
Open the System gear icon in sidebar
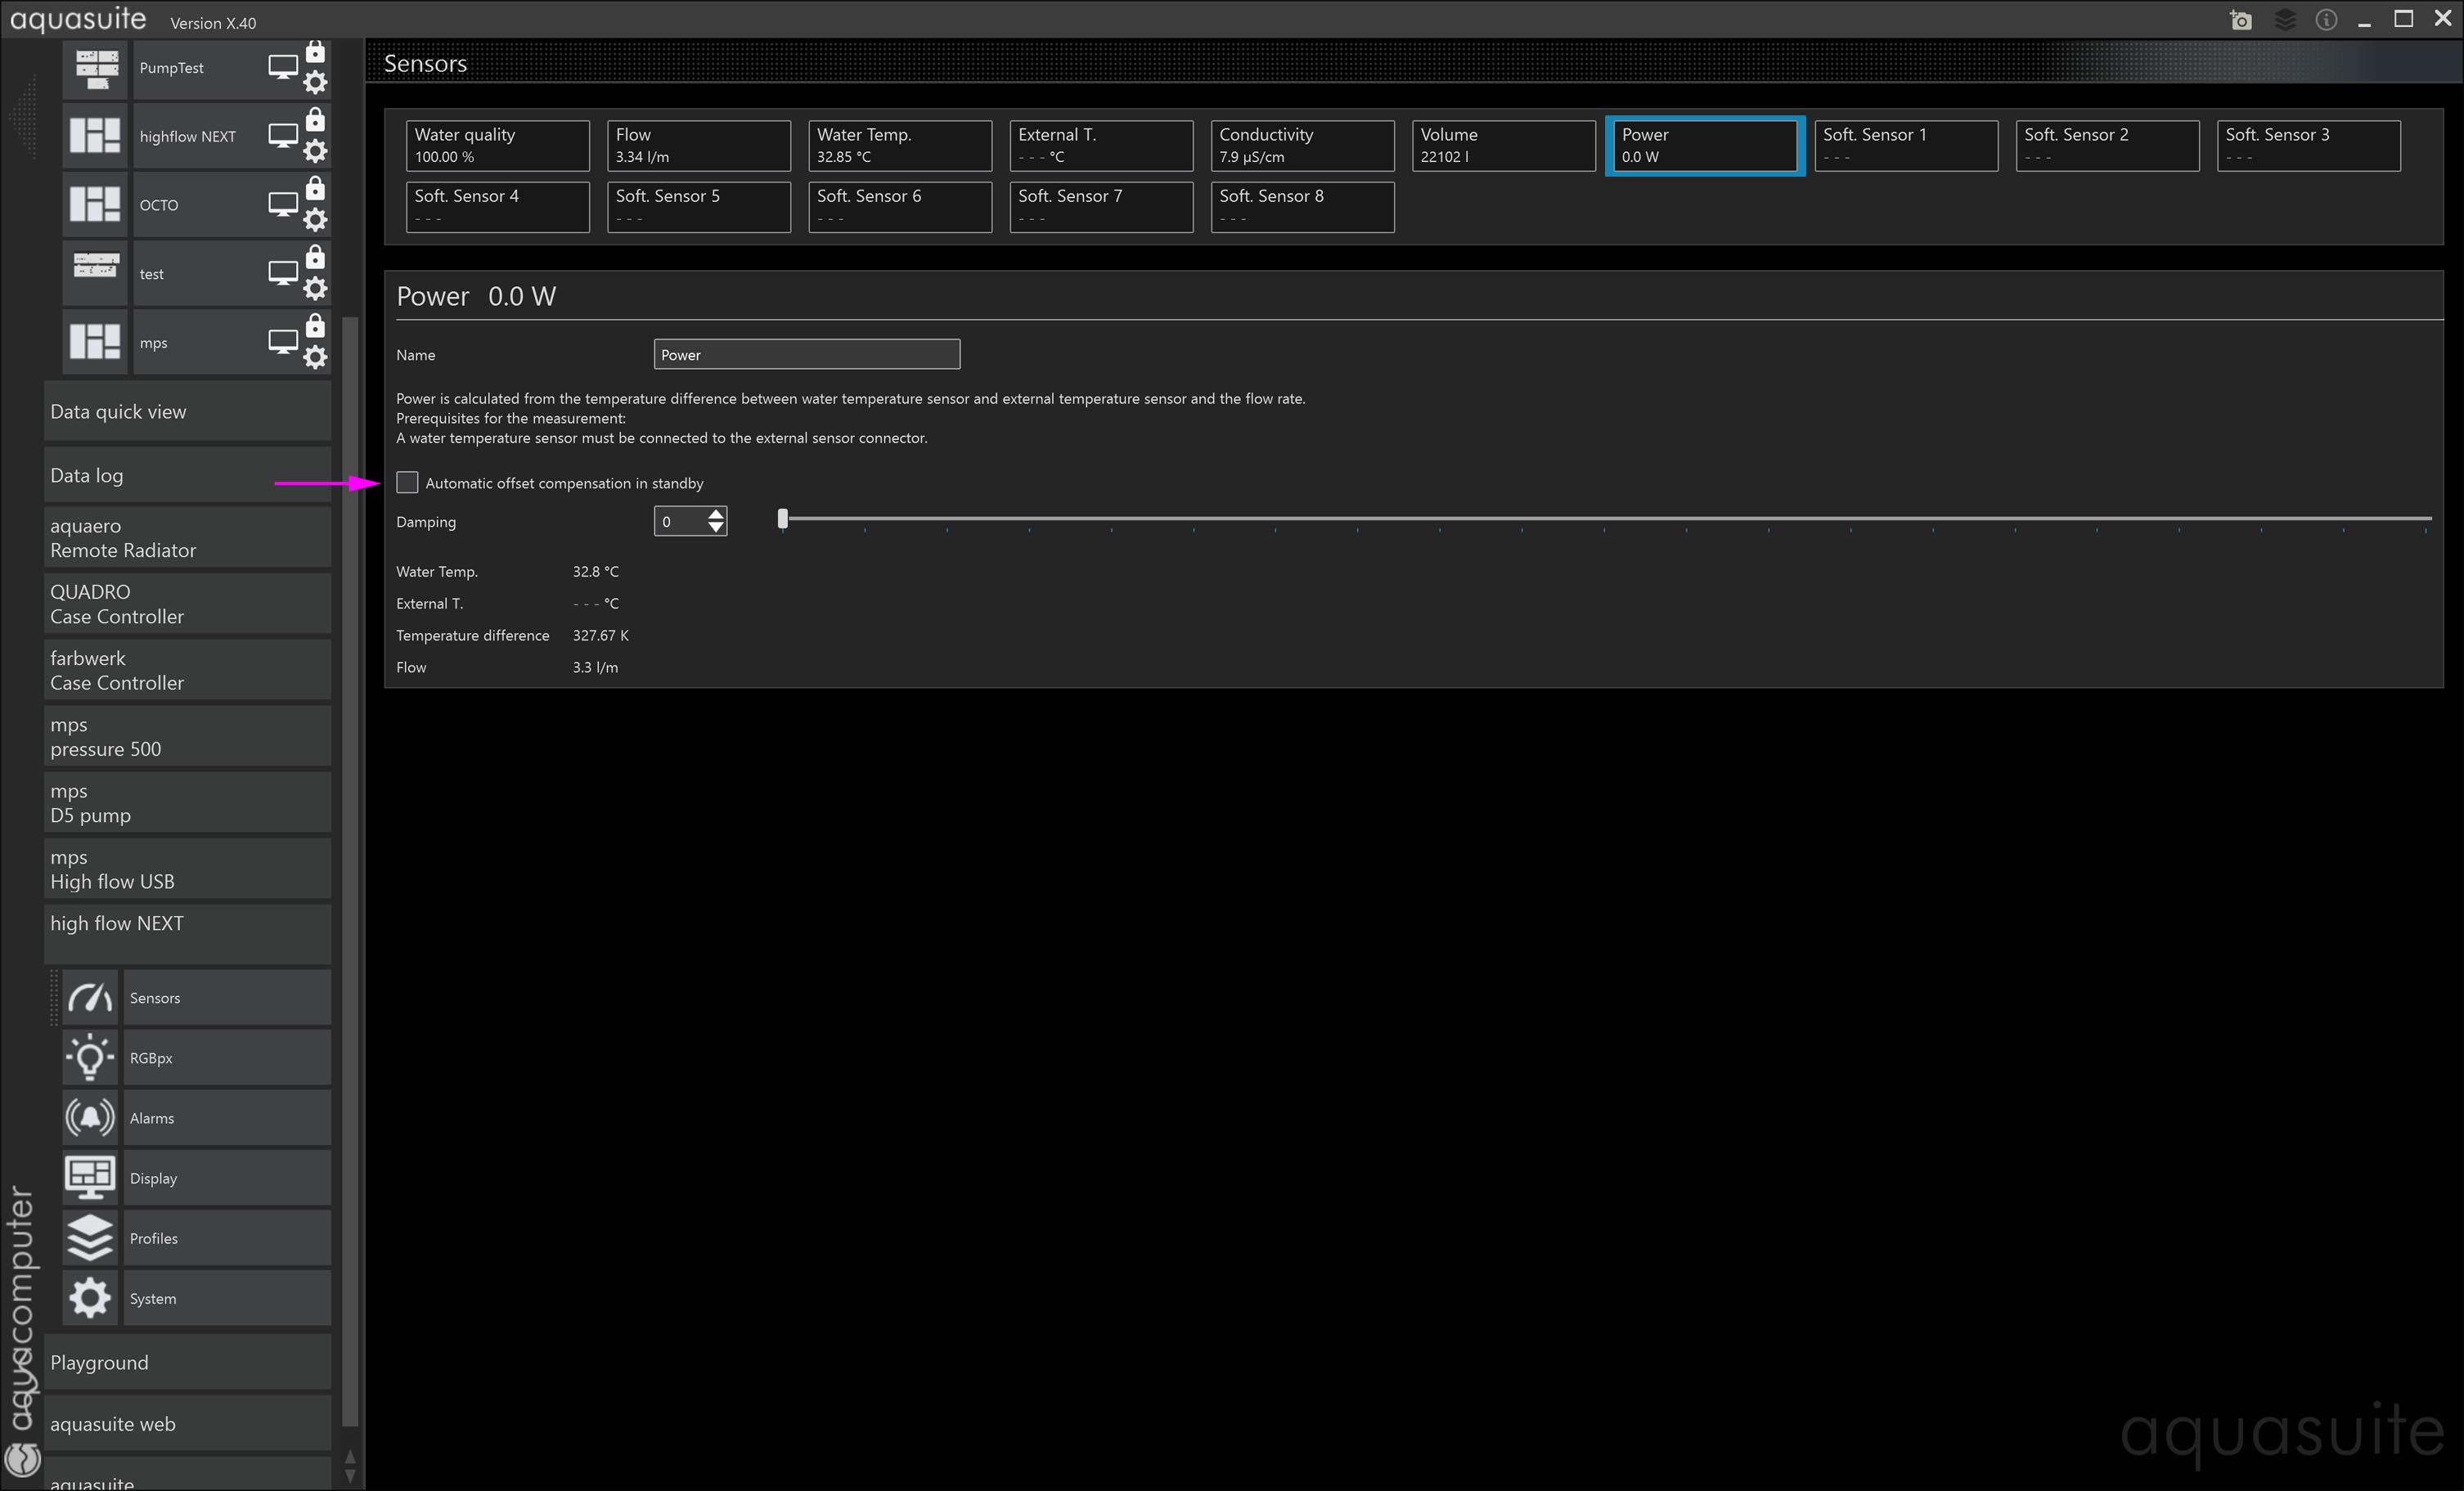point(90,1297)
